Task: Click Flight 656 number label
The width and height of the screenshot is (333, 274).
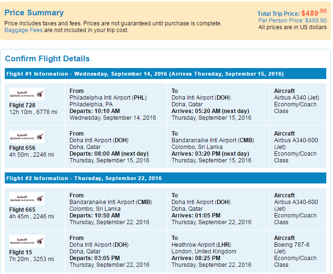Action: (22, 148)
